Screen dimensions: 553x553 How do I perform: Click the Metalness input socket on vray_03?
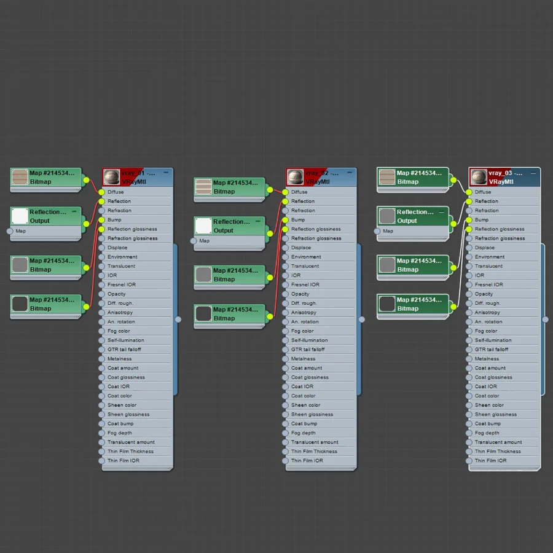pos(469,359)
